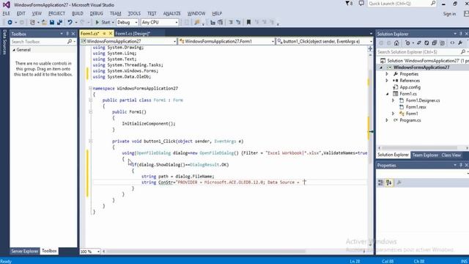Switch to the Class View tab
The image size is (469, 264).
click(451, 155)
